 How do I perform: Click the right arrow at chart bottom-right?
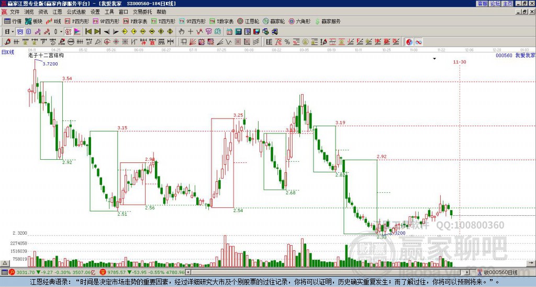coord(531,263)
